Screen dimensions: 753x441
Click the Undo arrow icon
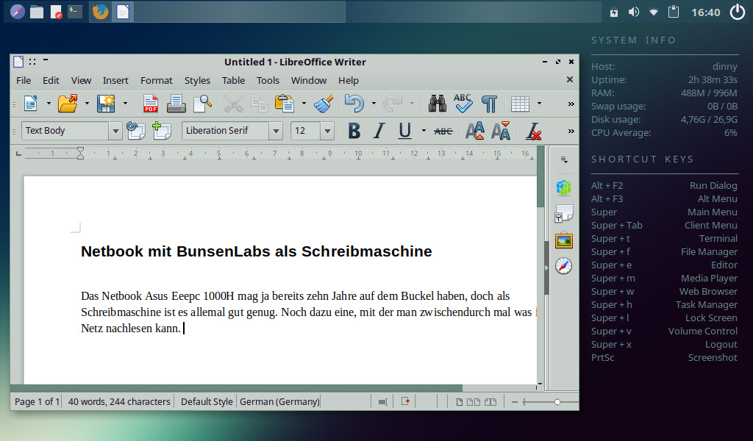pyautogui.click(x=354, y=104)
